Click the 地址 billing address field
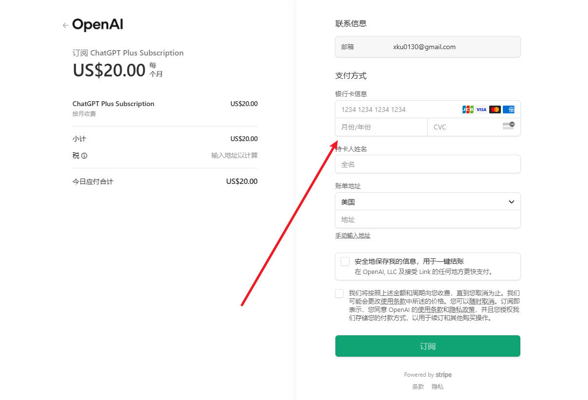The height and width of the screenshot is (400, 588). tap(428, 219)
